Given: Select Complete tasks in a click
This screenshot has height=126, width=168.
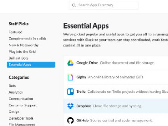Looking at the screenshot, I should [x=27, y=39].
